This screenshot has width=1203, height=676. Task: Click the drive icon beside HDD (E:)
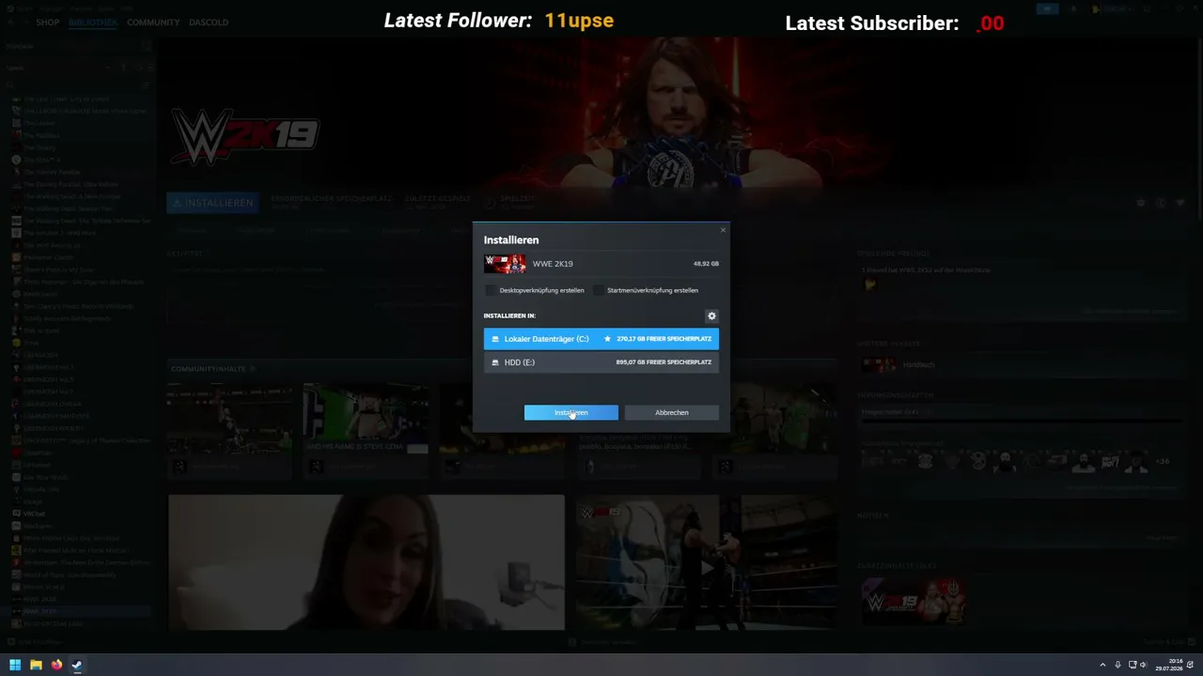coord(495,362)
